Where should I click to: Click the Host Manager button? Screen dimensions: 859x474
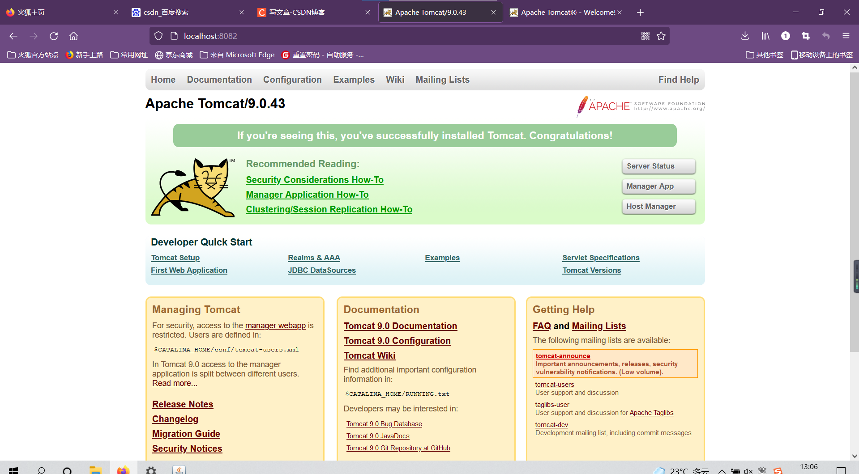tap(658, 206)
